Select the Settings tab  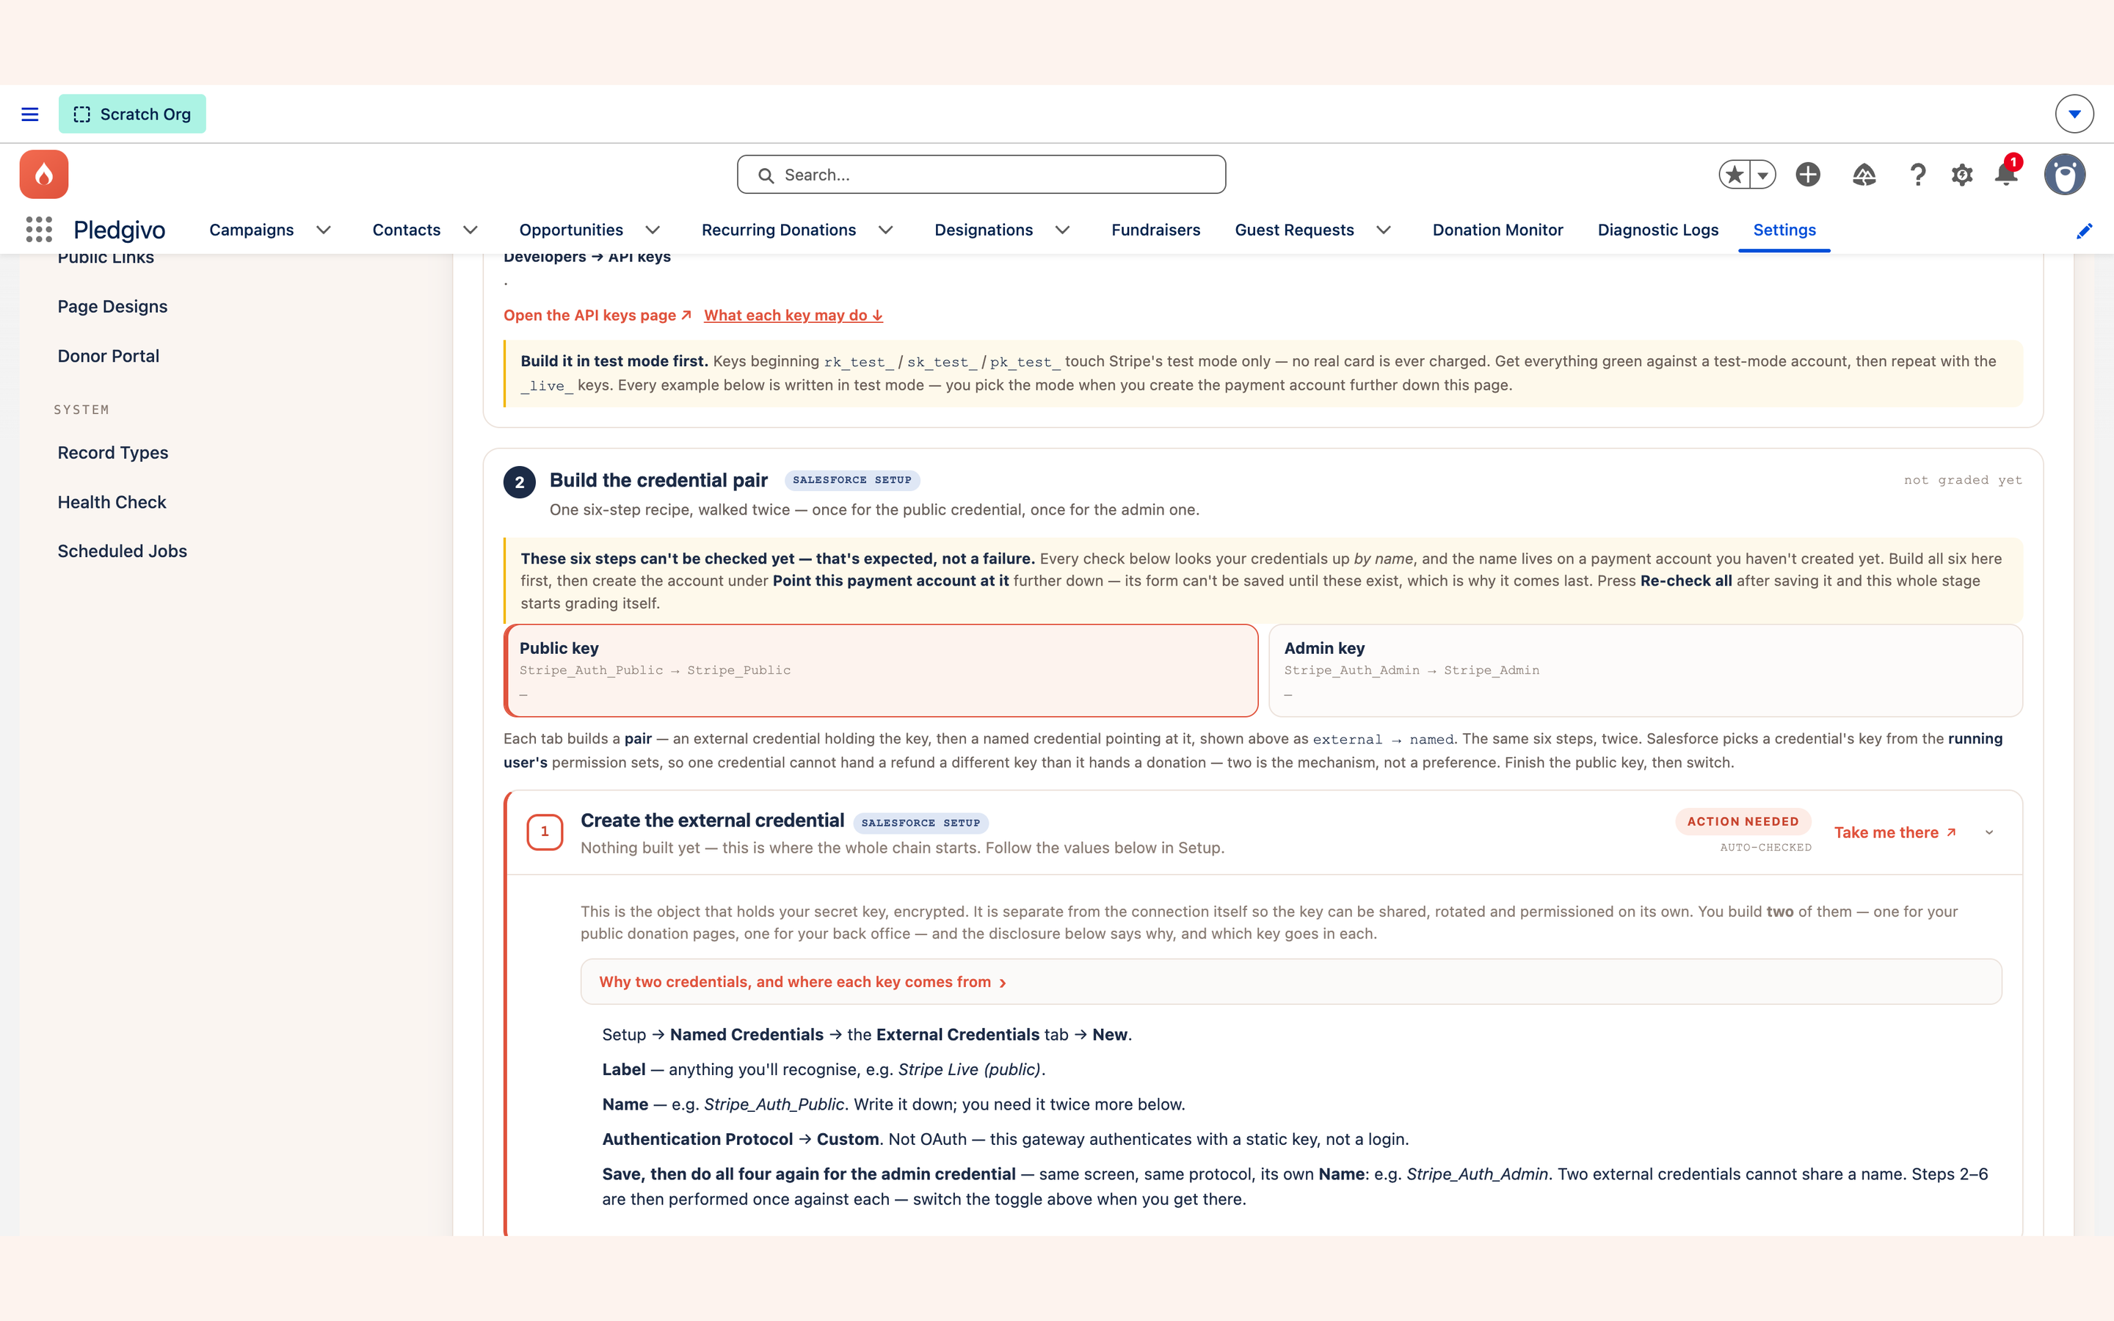[x=1784, y=230]
